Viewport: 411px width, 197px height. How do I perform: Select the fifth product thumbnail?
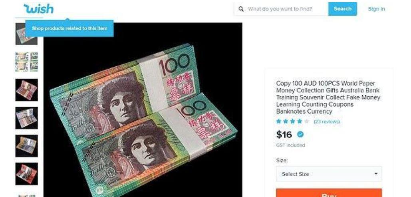[26, 146]
